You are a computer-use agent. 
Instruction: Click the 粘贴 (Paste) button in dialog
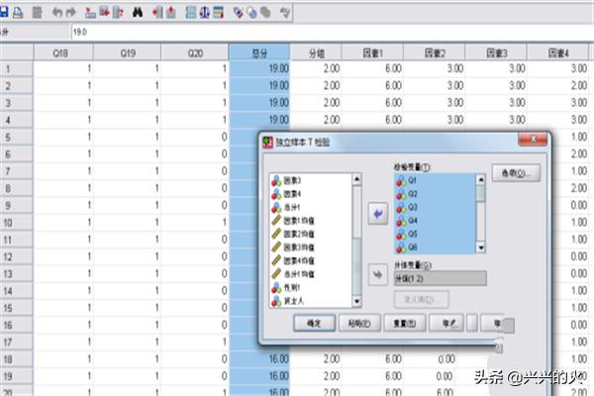click(355, 322)
